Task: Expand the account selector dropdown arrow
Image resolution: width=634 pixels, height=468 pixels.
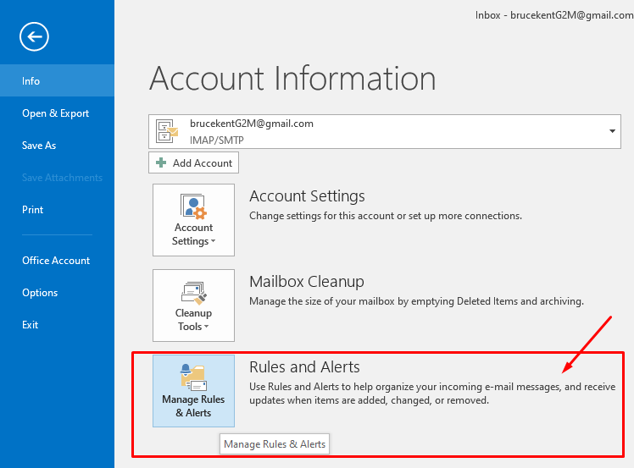Action: (612, 131)
